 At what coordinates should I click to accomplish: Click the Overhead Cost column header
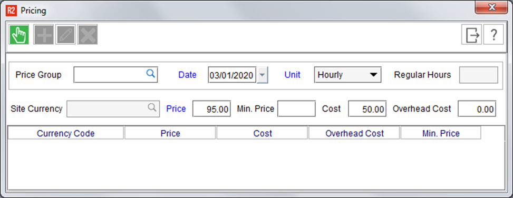click(354, 133)
